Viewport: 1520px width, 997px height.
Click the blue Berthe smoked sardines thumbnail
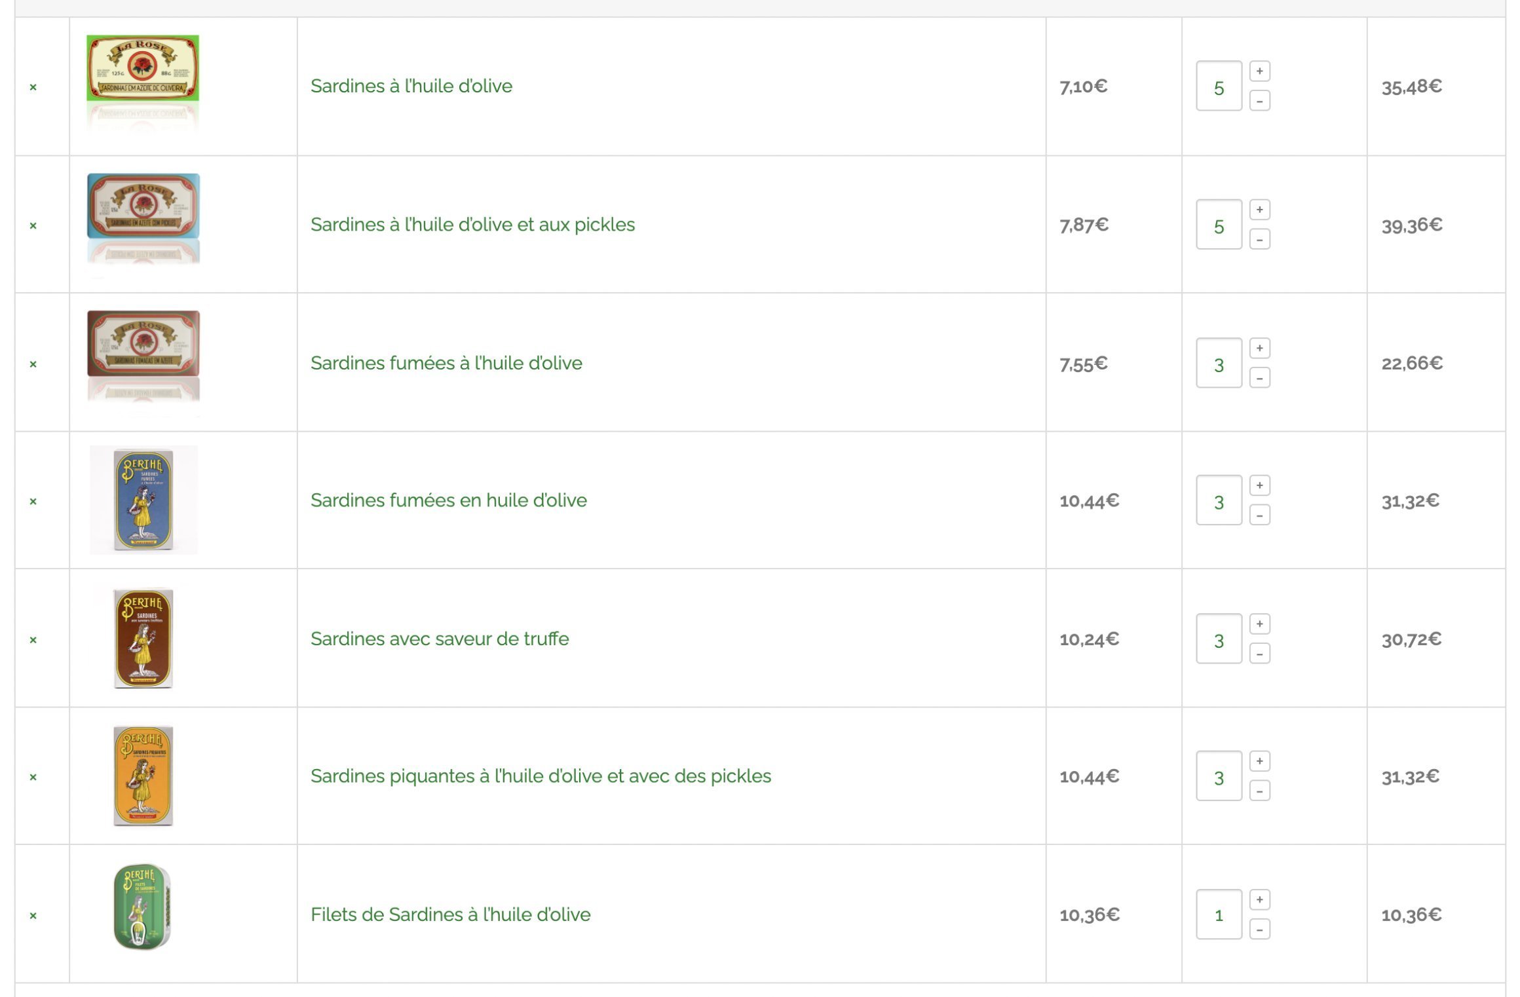click(143, 500)
